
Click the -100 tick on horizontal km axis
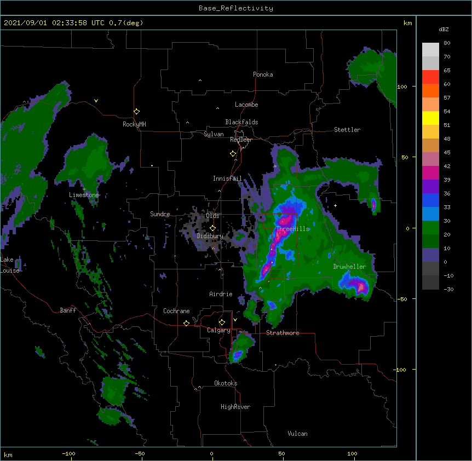(68, 453)
